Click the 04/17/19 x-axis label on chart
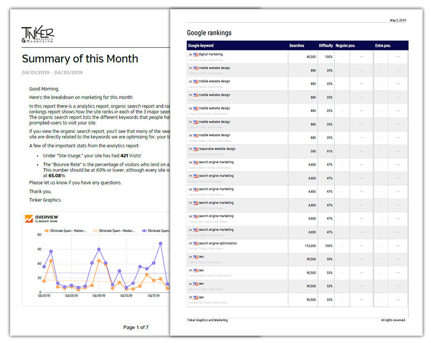 click(x=153, y=296)
